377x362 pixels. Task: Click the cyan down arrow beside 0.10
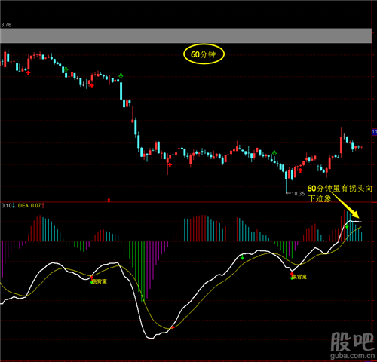coord(14,206)
